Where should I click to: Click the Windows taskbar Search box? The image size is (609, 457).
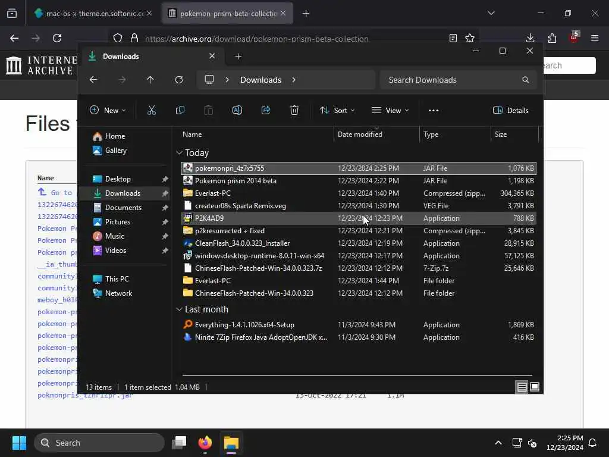coord(99,443)
